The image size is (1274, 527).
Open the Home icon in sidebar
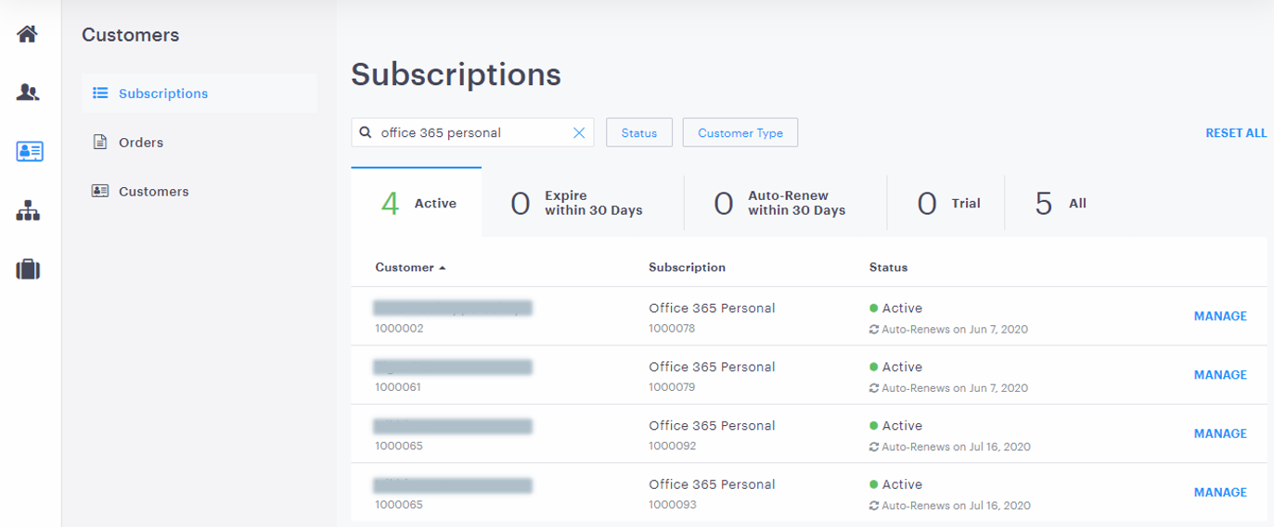click(28, 34)
